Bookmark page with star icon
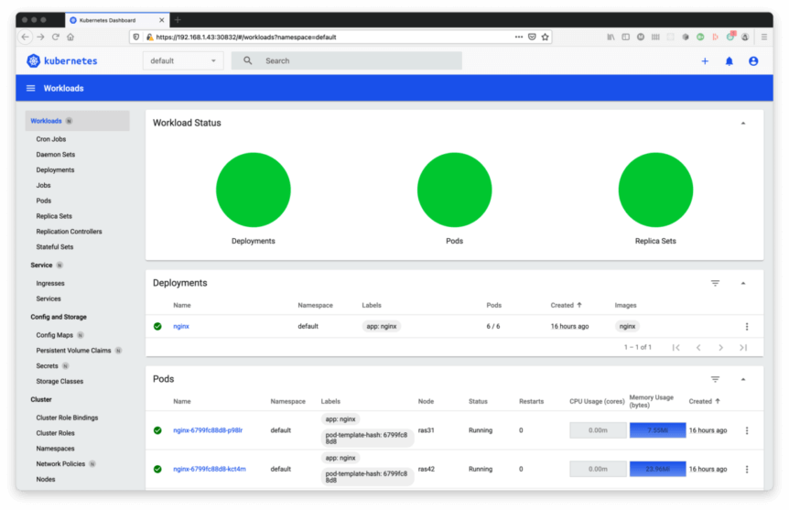789x510 pixels. click(545, 37)
